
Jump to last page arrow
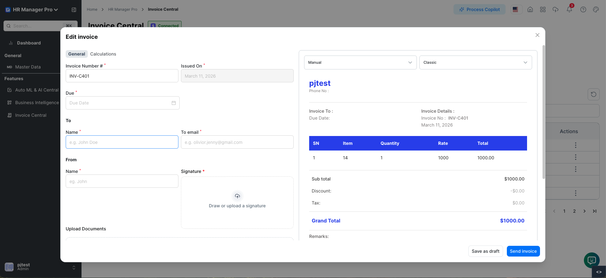click(595, 211)
